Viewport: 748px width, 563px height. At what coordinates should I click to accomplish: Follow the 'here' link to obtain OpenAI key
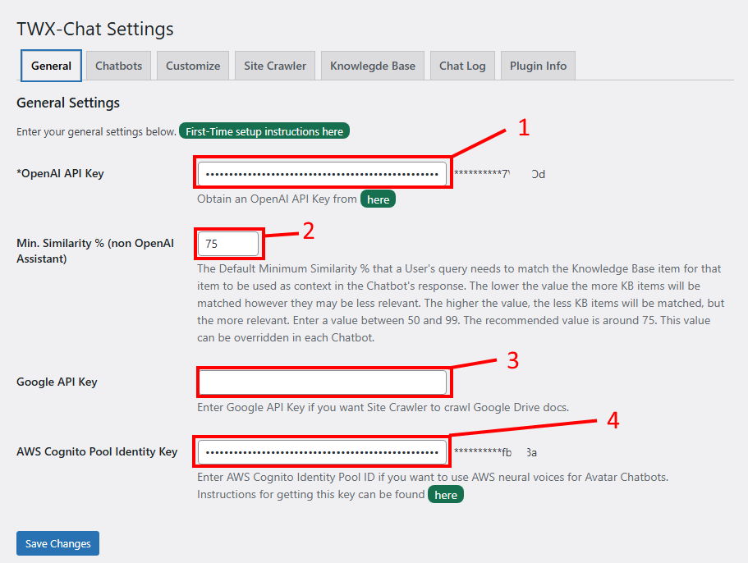point(378,199)
